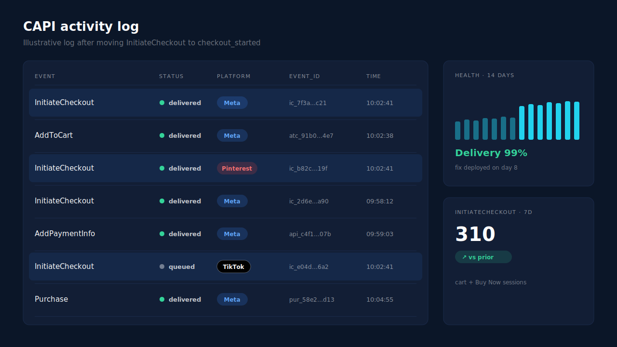Select the AddToCart event name
617x347 pixels.
pos(54,135)
